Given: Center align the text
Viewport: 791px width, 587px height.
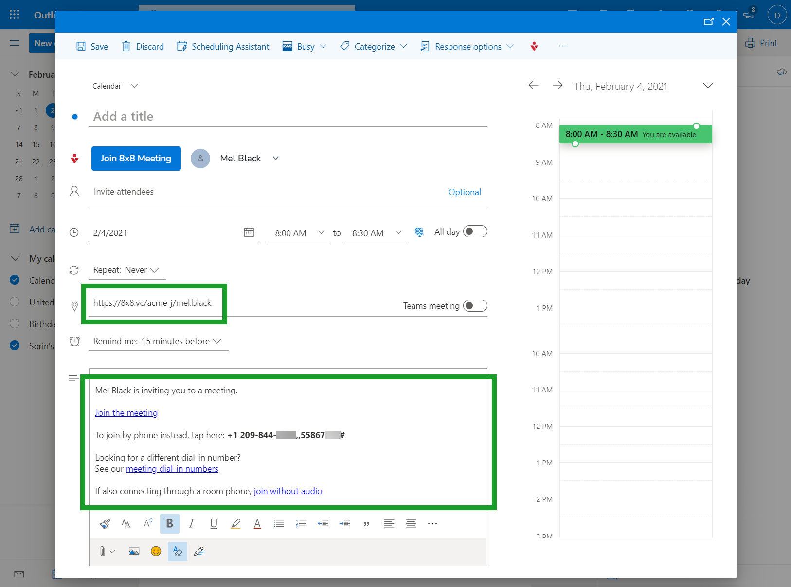Looking at the screenshot, I should coord(411,524).
